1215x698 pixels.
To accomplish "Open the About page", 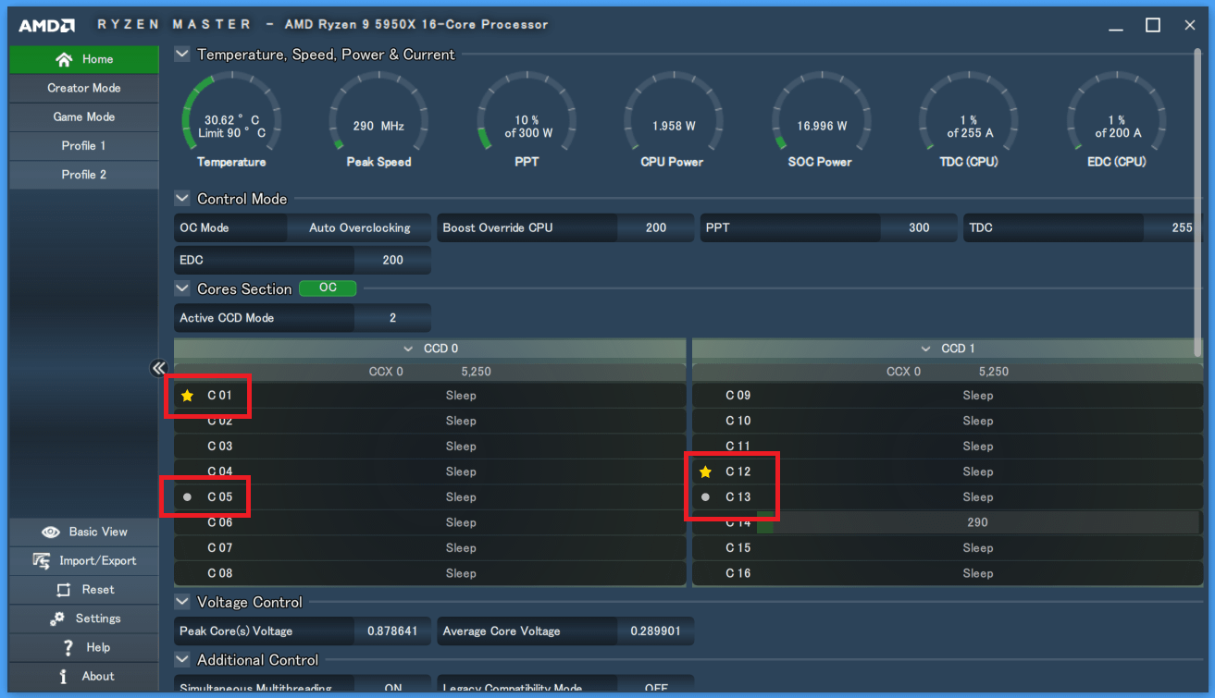I will click(x=84, y=677).
